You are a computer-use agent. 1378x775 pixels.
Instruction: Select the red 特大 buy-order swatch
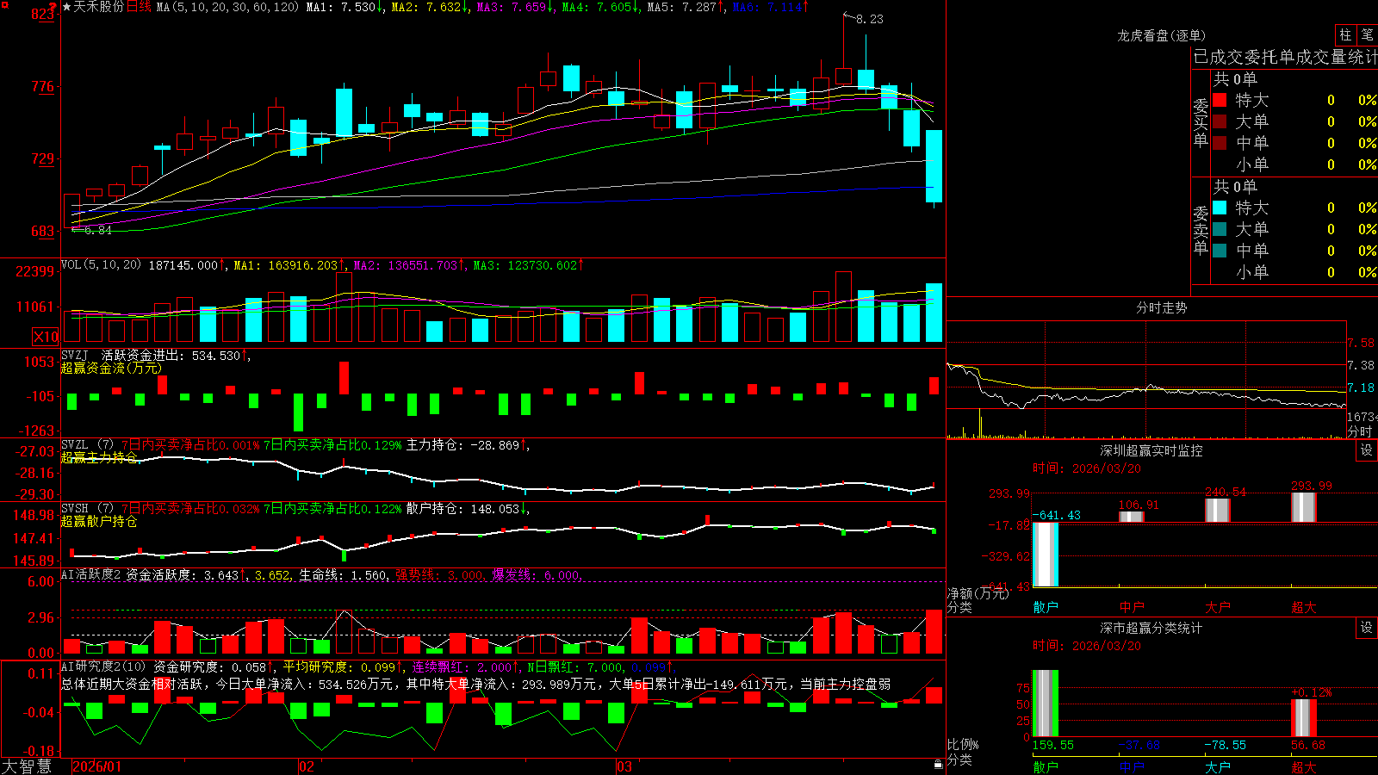(x=1220, y=100)
